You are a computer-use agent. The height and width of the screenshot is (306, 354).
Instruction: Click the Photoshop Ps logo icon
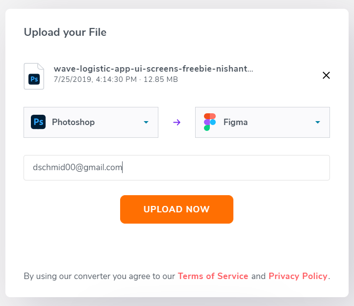pos(38,122)
